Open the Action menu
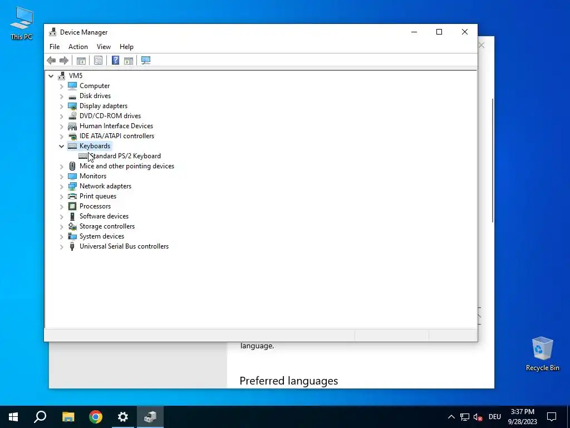 point(78,47)
